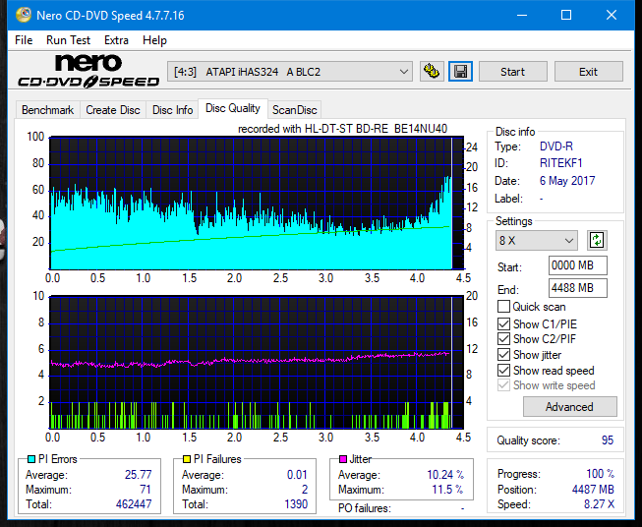The width and height of the screenshot is (642, 527).
Task: Open the Extra menu
Action: 116,40
